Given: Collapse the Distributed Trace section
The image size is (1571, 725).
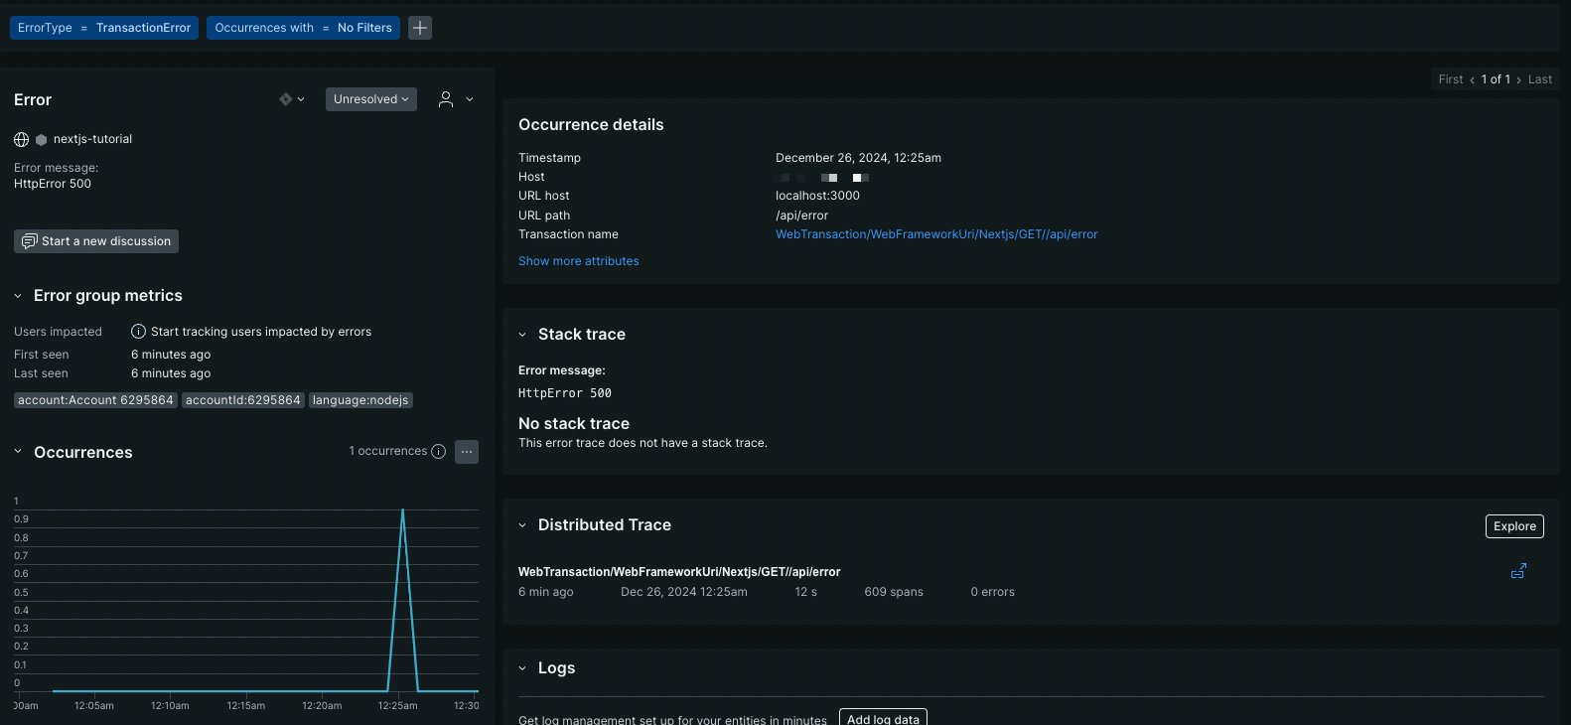Looking at the screenshot, I should (x=522, y=525).
